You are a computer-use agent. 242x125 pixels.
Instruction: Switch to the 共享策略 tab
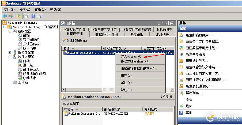point(137,34)
